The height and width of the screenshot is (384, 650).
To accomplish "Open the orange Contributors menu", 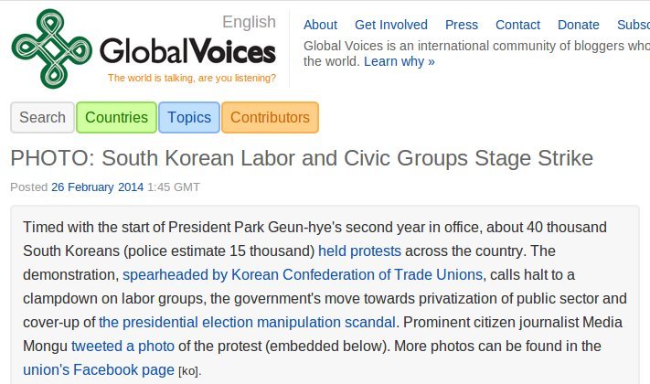I will coord(270,117).
